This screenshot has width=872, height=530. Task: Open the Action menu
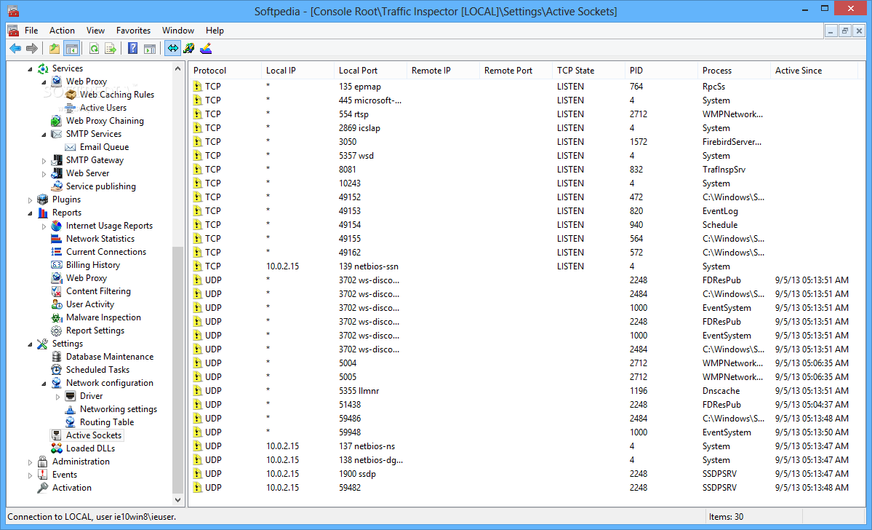[62, 31]
